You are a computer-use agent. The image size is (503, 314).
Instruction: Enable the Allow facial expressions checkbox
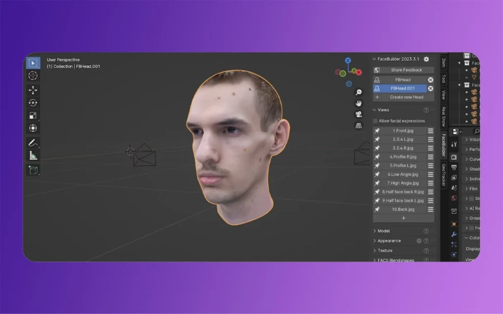[375, 121]
